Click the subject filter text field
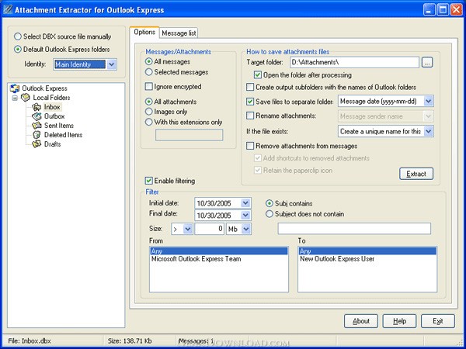 354,229
